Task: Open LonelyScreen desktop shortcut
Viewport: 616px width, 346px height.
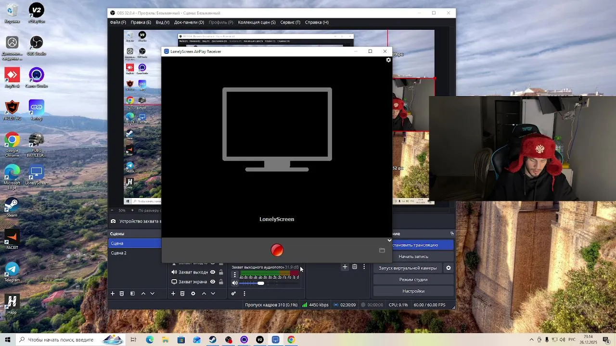Action: 37,175
